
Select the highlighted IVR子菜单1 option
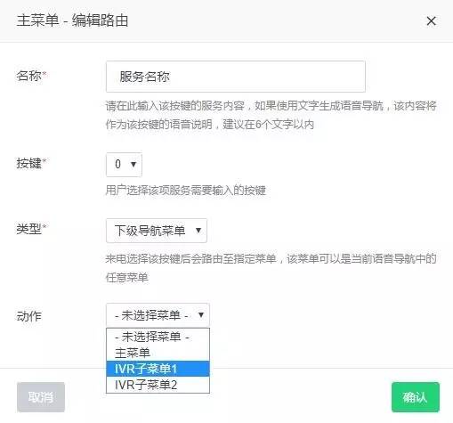pos(158,369)
